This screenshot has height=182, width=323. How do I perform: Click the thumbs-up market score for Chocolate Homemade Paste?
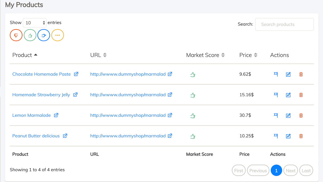tap(193, 75)
